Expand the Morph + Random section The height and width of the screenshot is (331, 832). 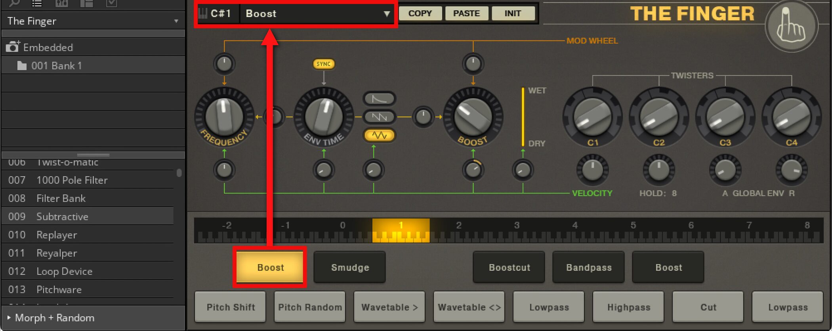9,318
